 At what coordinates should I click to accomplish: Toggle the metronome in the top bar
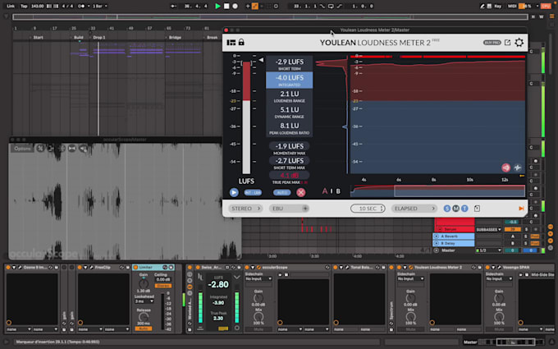[81, 6]
